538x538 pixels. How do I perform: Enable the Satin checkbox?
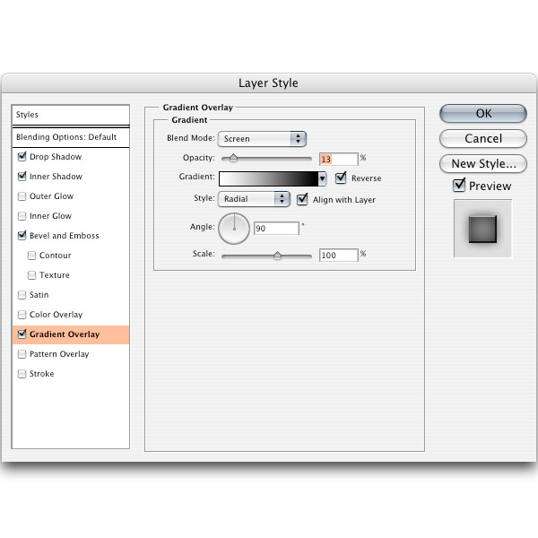point(22,295)
